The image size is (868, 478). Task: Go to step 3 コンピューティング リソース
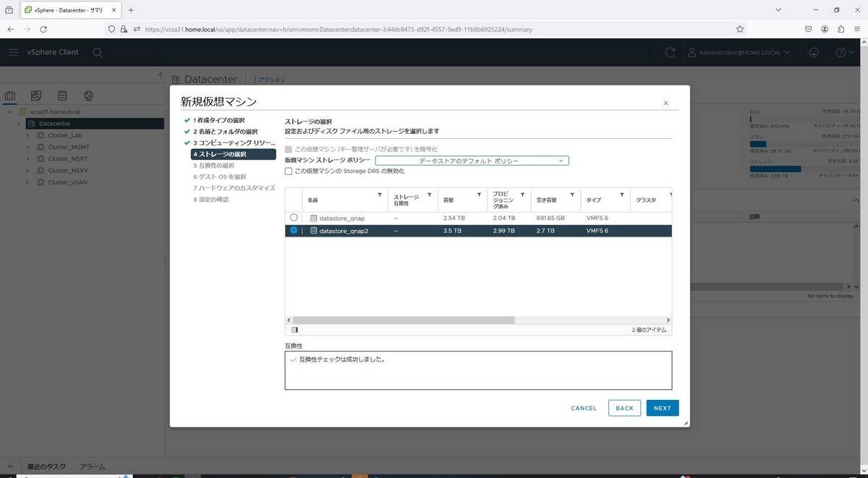point(234,142)
